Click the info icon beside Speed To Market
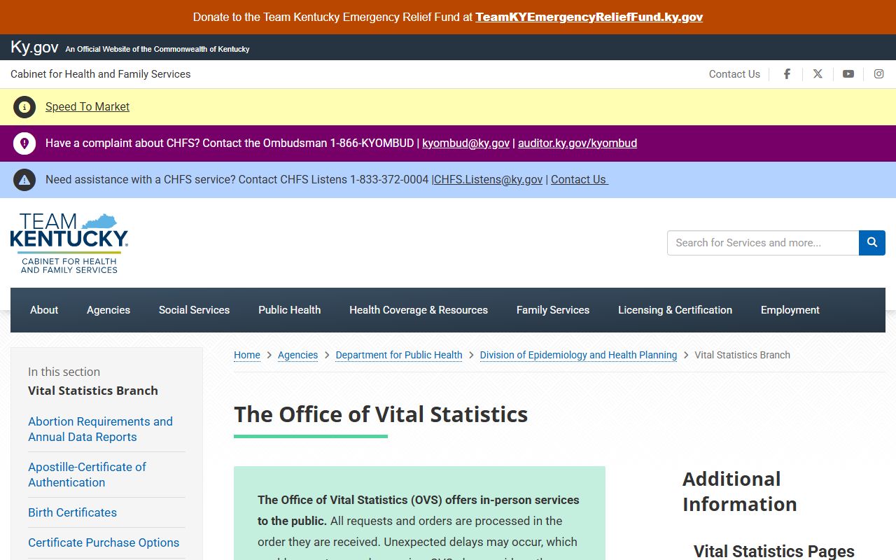 coord(24,107)
